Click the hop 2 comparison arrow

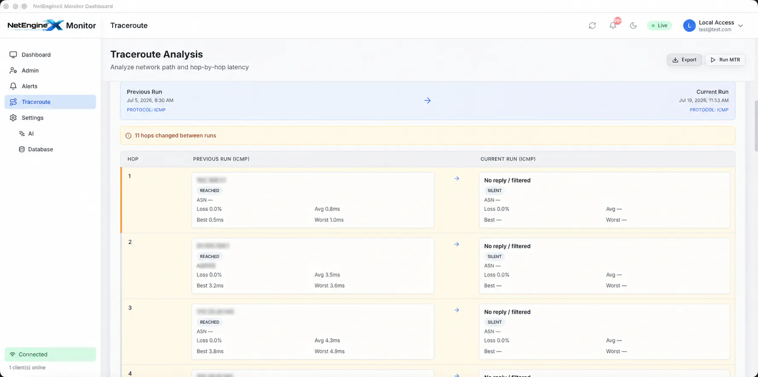coord(457,245)
